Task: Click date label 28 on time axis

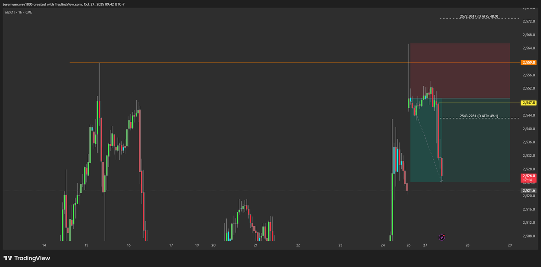Action: pyautogui.click(x=468, y=245)
